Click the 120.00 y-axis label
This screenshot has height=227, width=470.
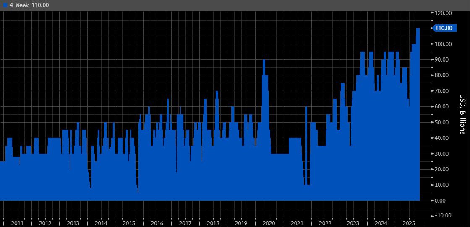(443, 13)
